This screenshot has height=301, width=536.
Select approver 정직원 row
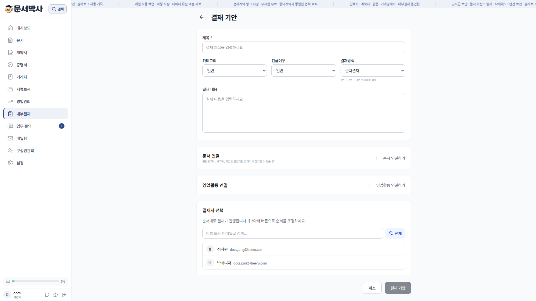point(303,249)
